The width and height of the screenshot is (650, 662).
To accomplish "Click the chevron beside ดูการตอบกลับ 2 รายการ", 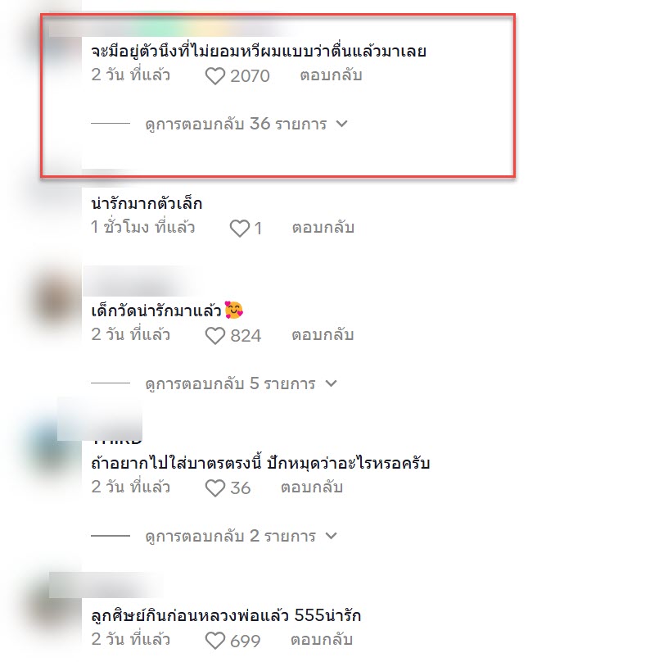I will pos(331,536).
